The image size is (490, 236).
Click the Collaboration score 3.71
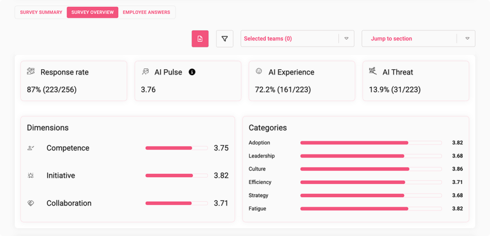pyautogui.click(x=221, y=203)
